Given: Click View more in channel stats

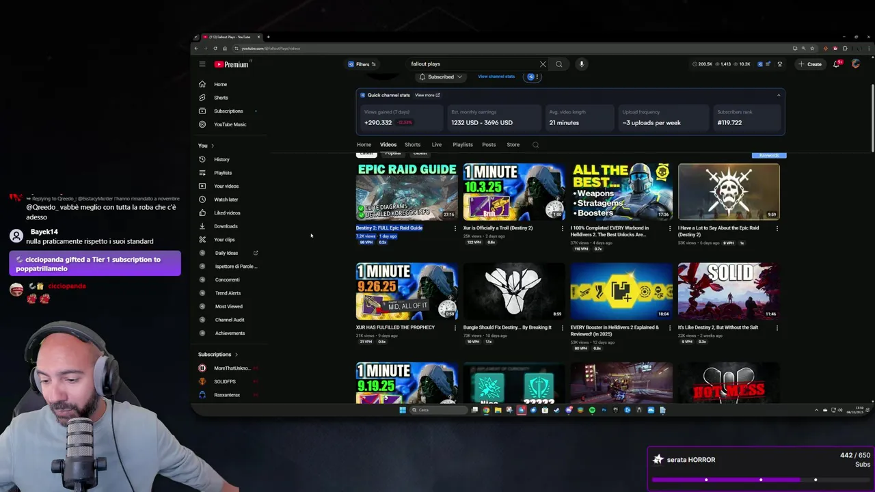Looking at the screenshot, I should coord(427,96).
